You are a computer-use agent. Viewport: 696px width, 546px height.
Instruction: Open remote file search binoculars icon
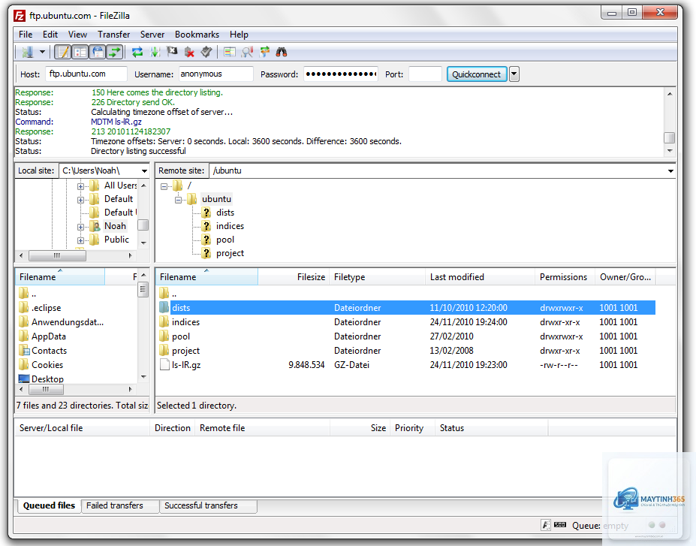(282, 53)
